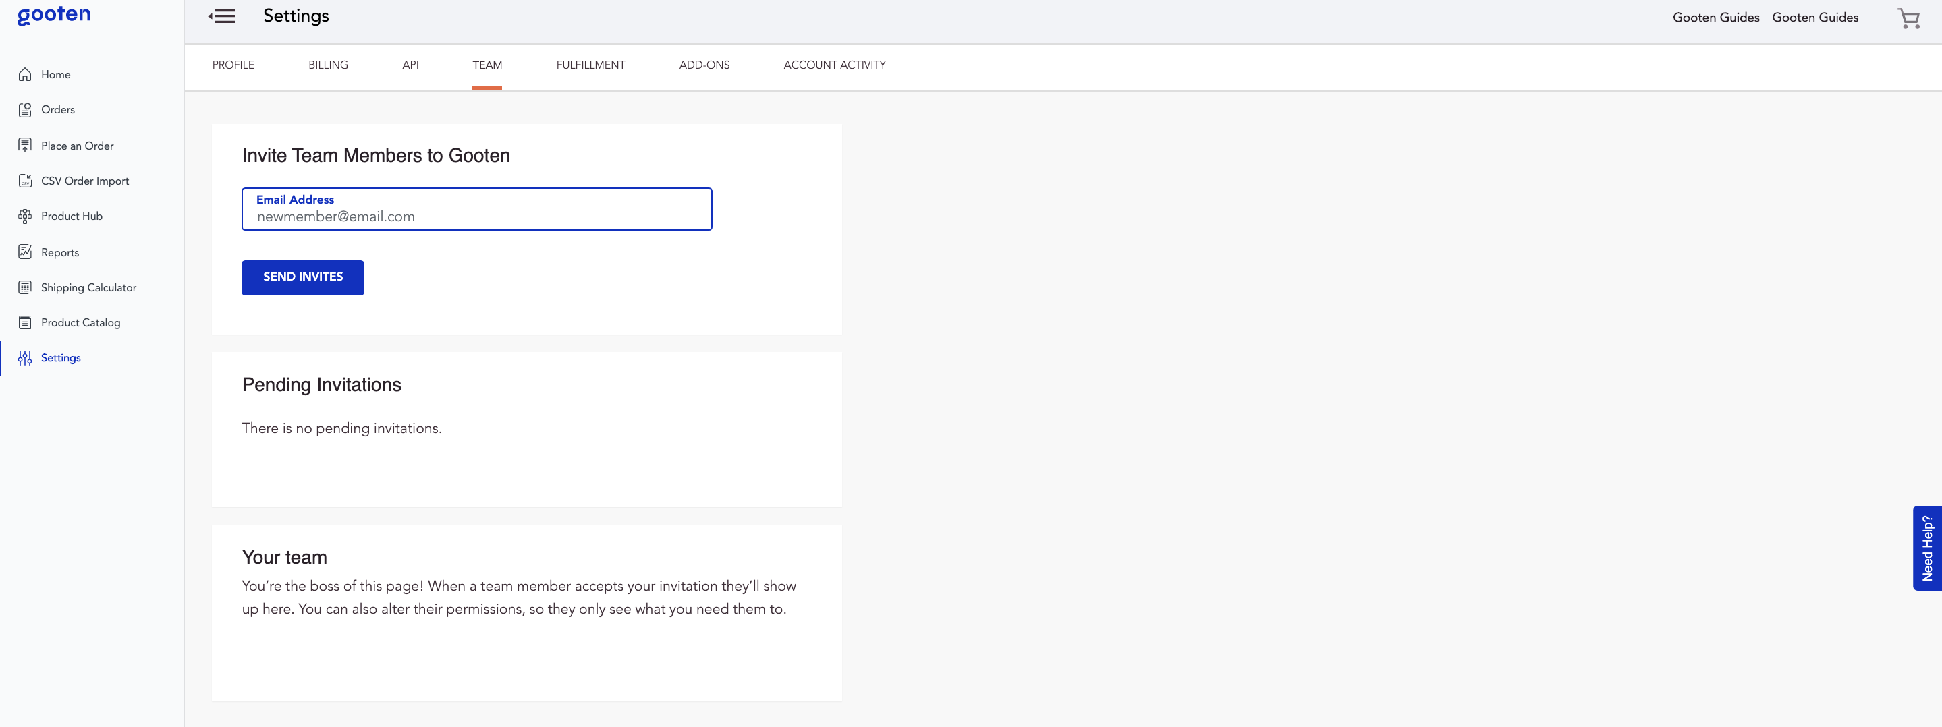The height and width of the screenshot is (727, 1942).
Task: Open Place an Order
Action: [26, 144]
